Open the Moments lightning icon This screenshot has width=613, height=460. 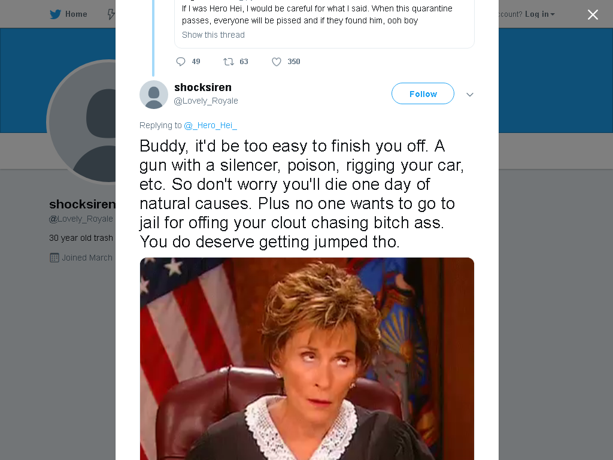(111, 14)
